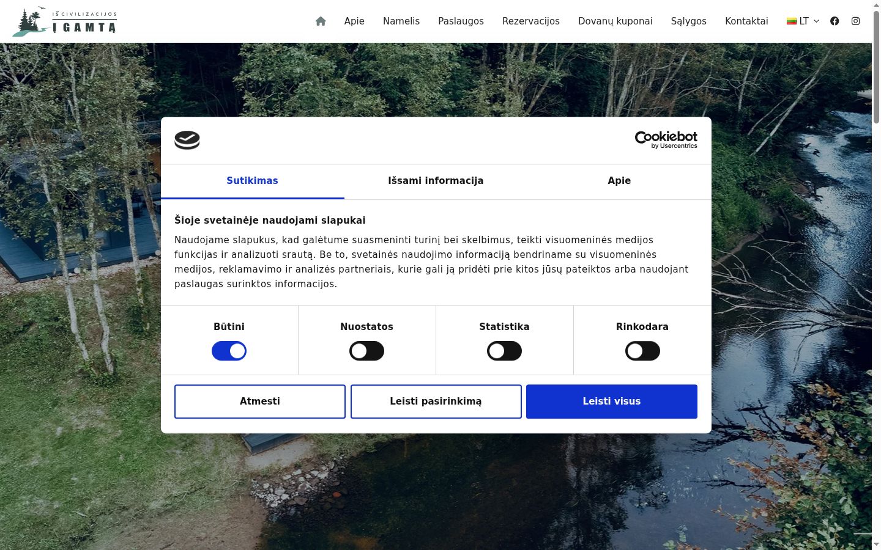Toggle the Būtini cookies switch
This screenshot has height=550, width=881.
tap(229, 351)
